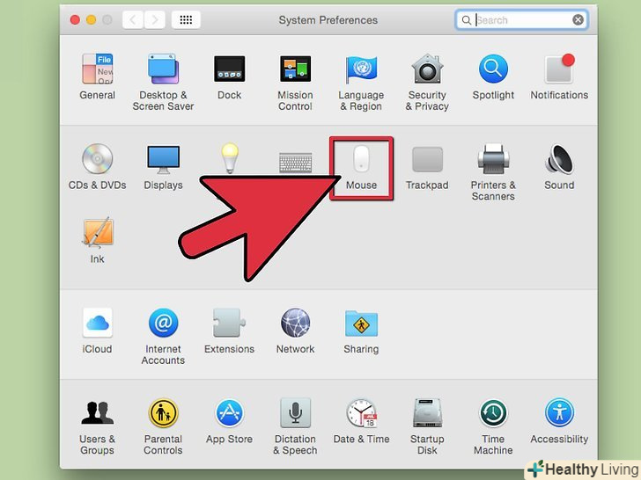Close the System Preferences window
The height and width of the screenshot is (480, 641).
point(75,19)
